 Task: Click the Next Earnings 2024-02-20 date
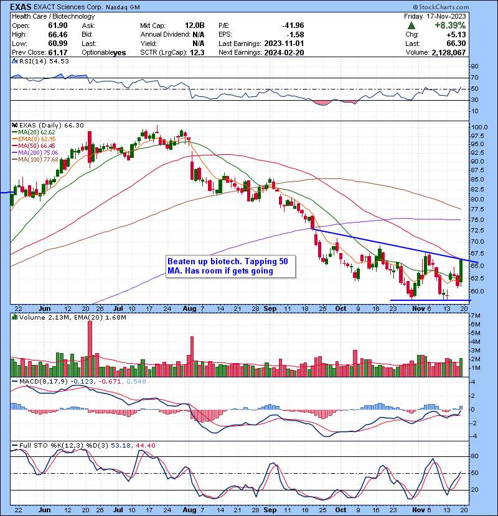pyautogui.click(x=284, y=52)
